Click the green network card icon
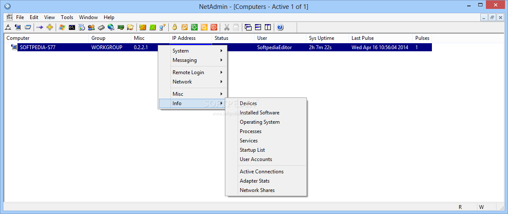The width and height of the screenshot is (508, 214). (121, 27)
